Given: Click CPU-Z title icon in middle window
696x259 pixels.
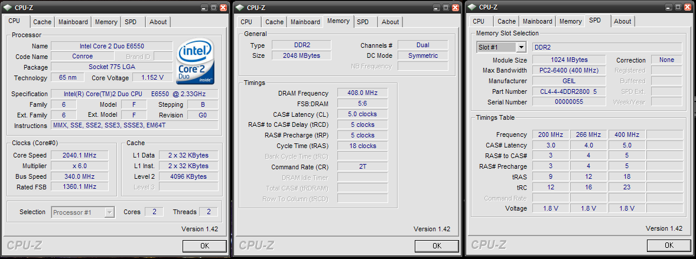Looking at the screenshot, I should (240, 7).
